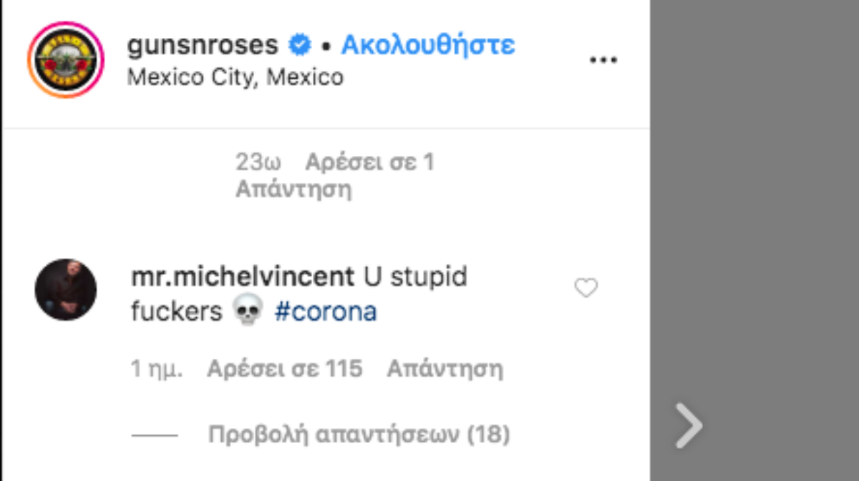This screenshot has width=859, height=481.
Task: Click the verified badge next to gunsnroses
Action: [x=299, y=45]
